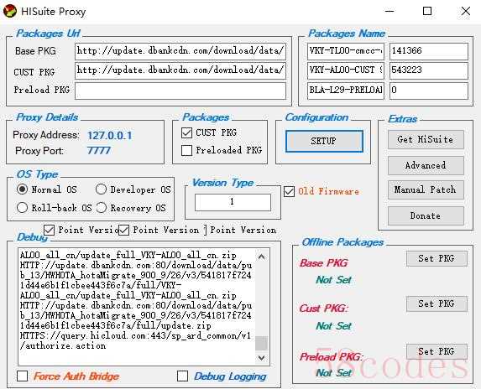Minimize the HiSuite Proxy window
The height and width of the screenshot is (389, 481).
pyautogui.click(x=390, y=12)
